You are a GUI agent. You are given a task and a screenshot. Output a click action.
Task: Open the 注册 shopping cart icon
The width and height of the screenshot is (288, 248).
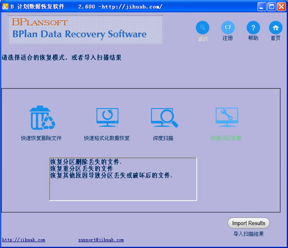click(x=228, y=28)
